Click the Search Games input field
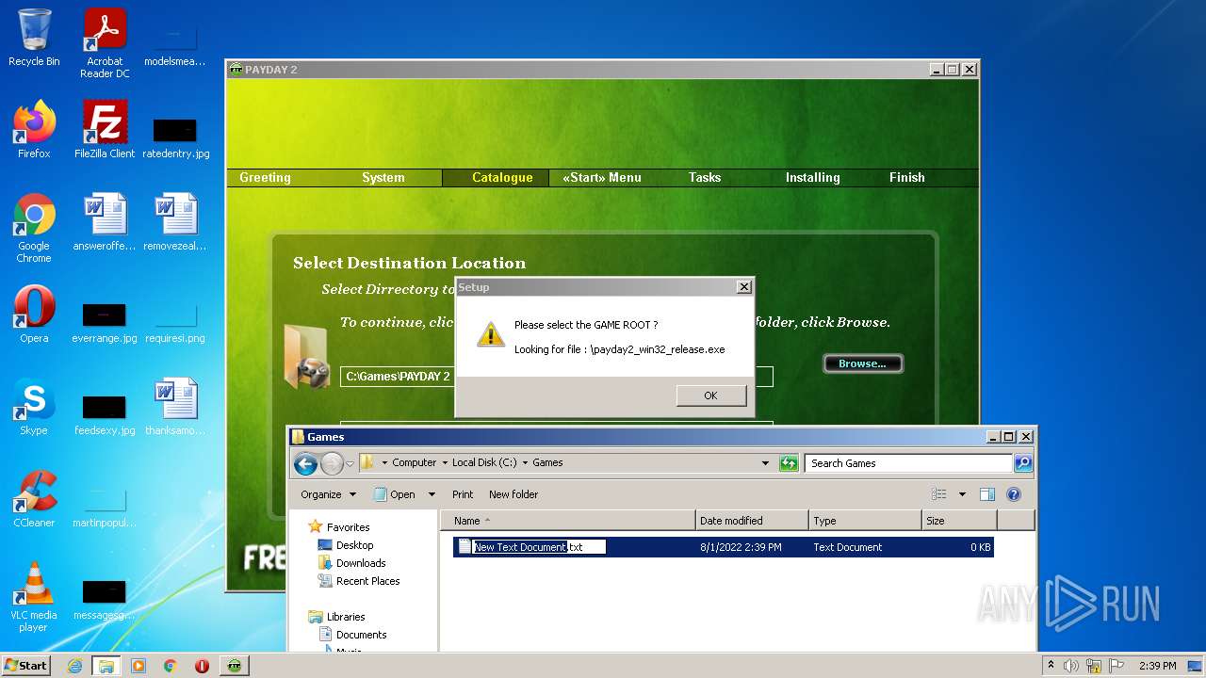Screen dimensions: 1206x678 [909, 463]
